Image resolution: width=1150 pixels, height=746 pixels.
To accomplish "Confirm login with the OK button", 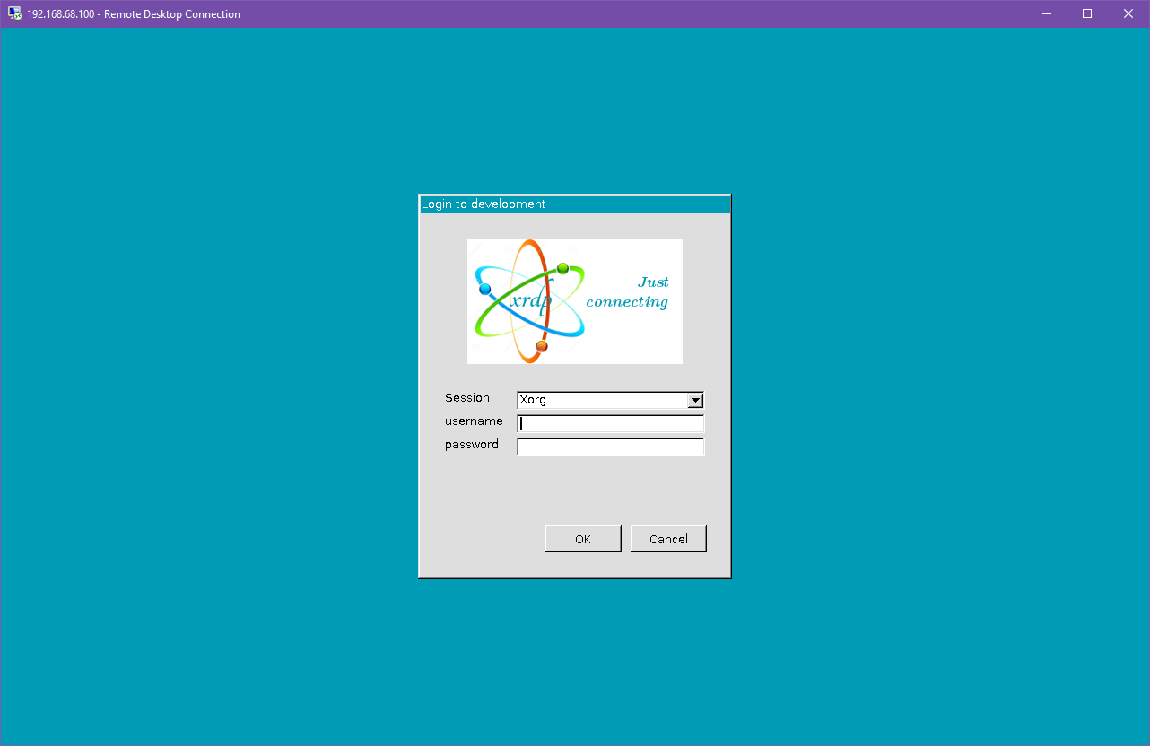I will [x=583, y=539].
